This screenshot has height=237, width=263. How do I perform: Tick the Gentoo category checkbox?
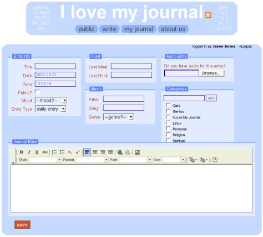pos(168,111)
